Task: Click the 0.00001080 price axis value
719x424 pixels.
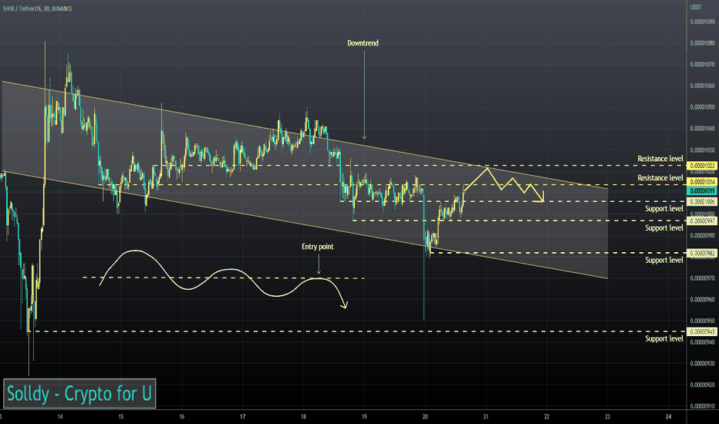Action: pos(702,43)
